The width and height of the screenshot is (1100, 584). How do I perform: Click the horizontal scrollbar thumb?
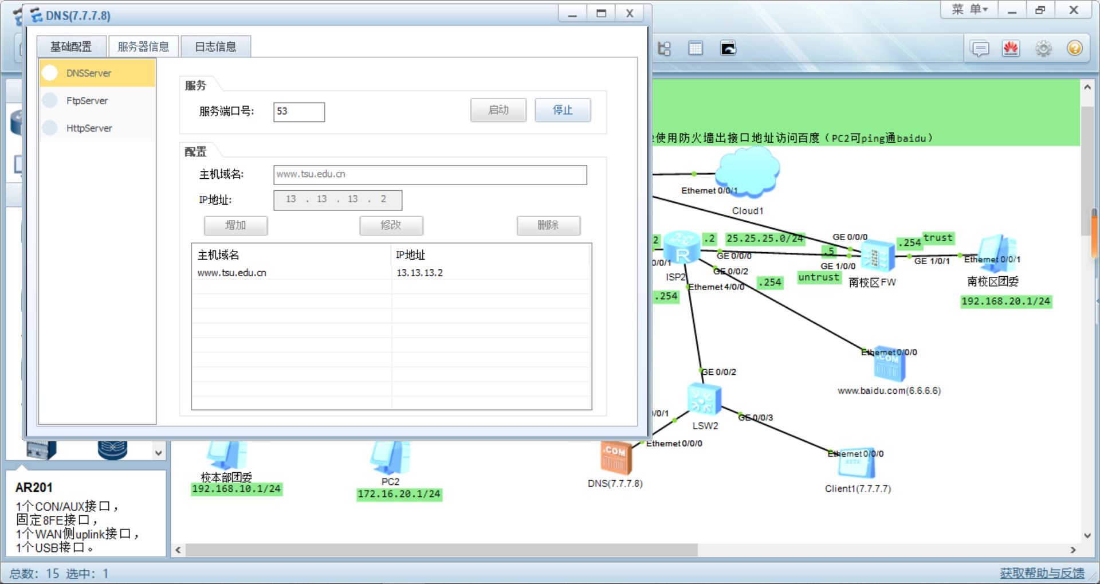point(442,550)
